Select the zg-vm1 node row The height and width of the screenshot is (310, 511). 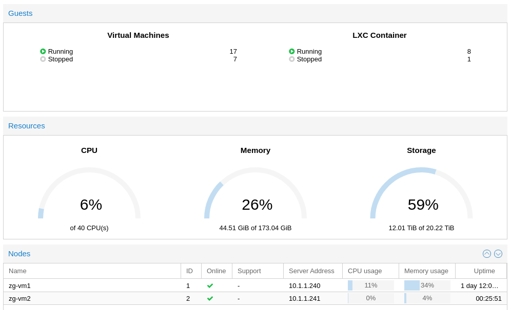255,285
